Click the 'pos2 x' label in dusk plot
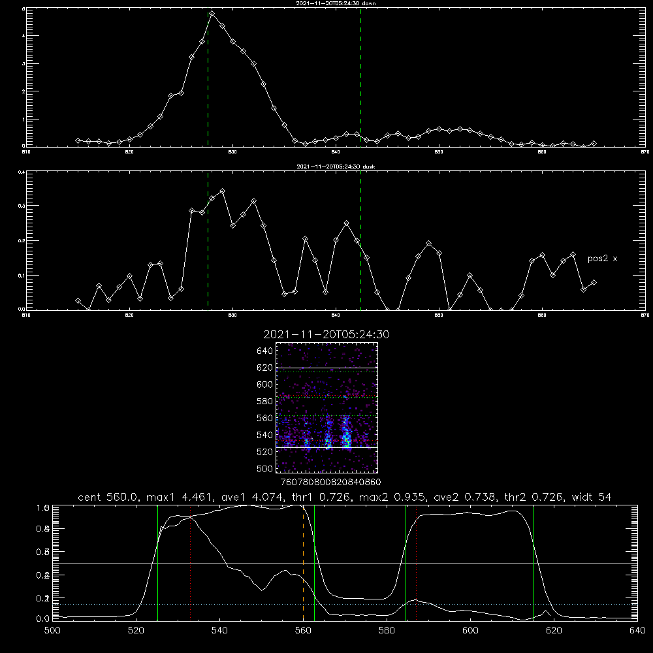Screen dimensions: 653x653 tap(602, 259)
